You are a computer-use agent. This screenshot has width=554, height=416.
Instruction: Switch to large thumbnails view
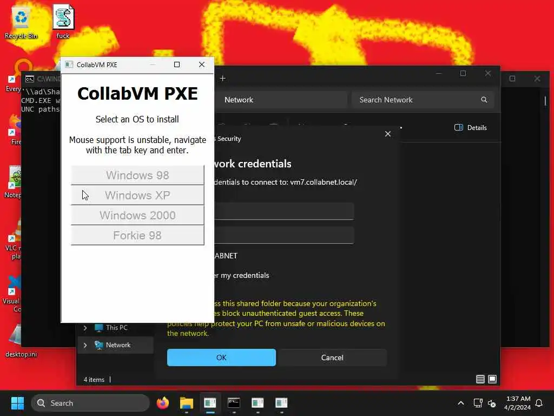coord(492,379)
